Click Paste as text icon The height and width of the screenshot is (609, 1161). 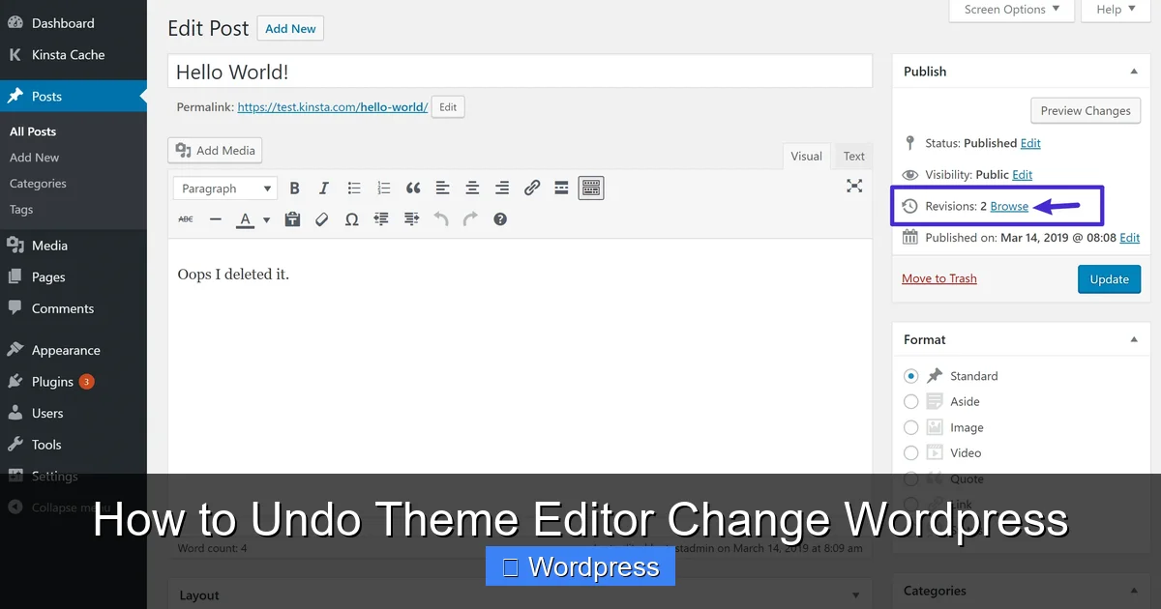(292, 219)
